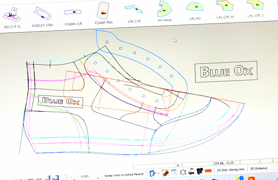Click the orange label icon in the toolbar
Image resolution: width=278 pixels, height=180 pixels.
point(208,171)
